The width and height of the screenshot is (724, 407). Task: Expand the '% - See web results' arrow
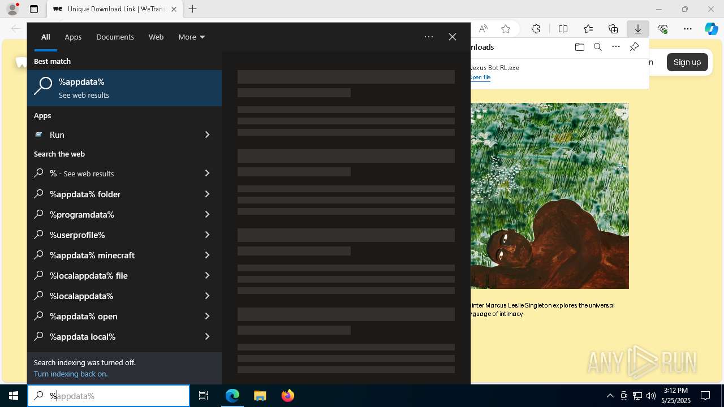pyautogui.click(x=207, y=174)
